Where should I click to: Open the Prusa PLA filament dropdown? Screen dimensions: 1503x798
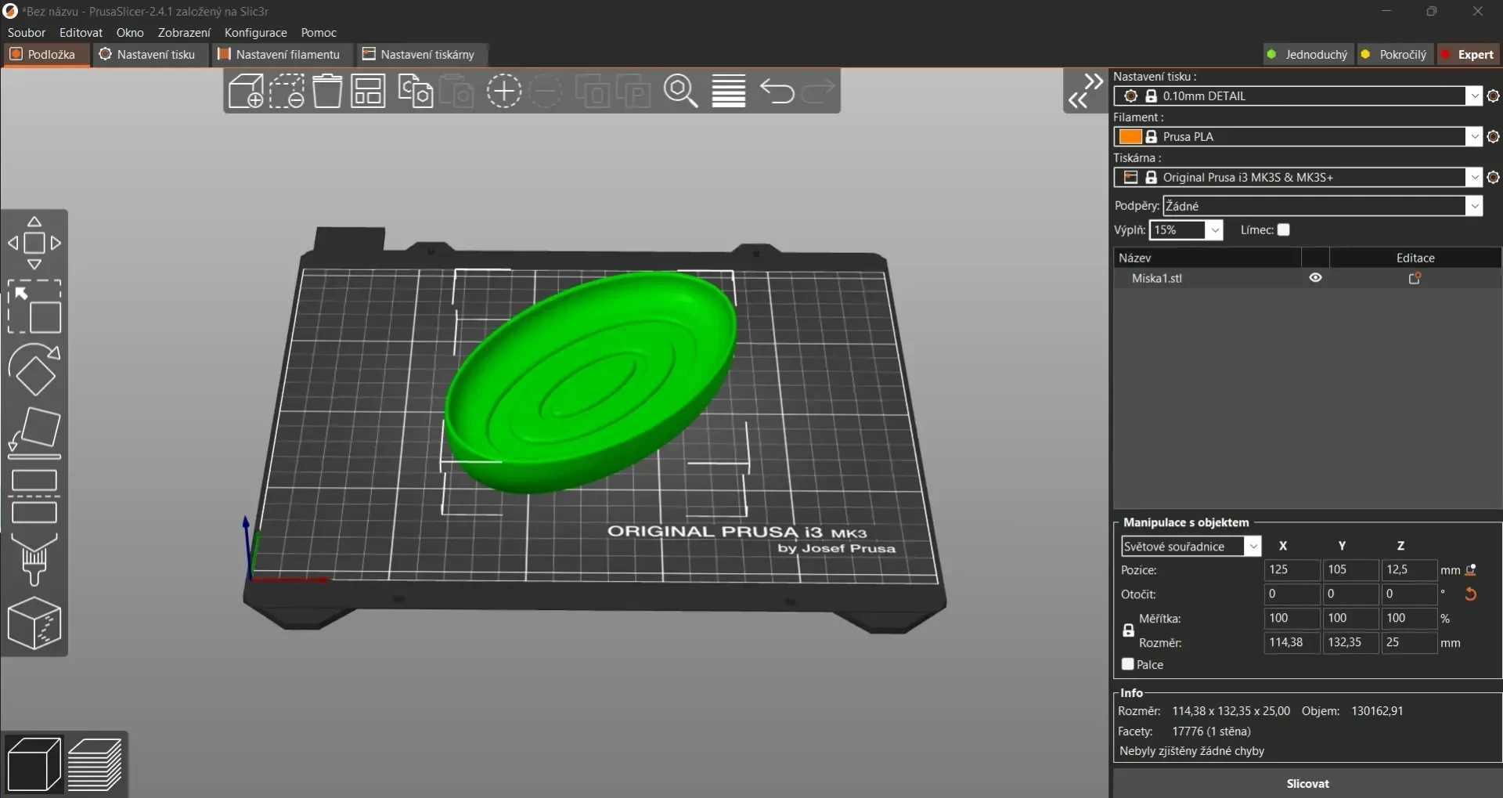1298,136
